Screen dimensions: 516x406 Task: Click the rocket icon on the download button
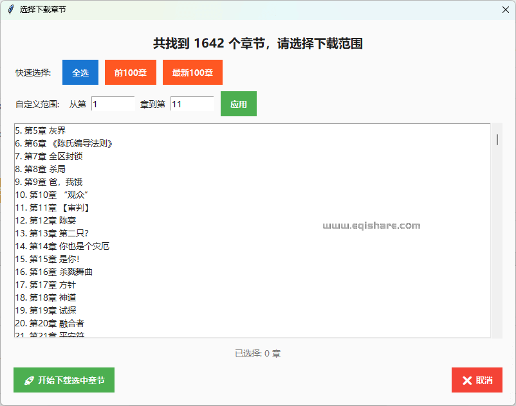[28, 380]
